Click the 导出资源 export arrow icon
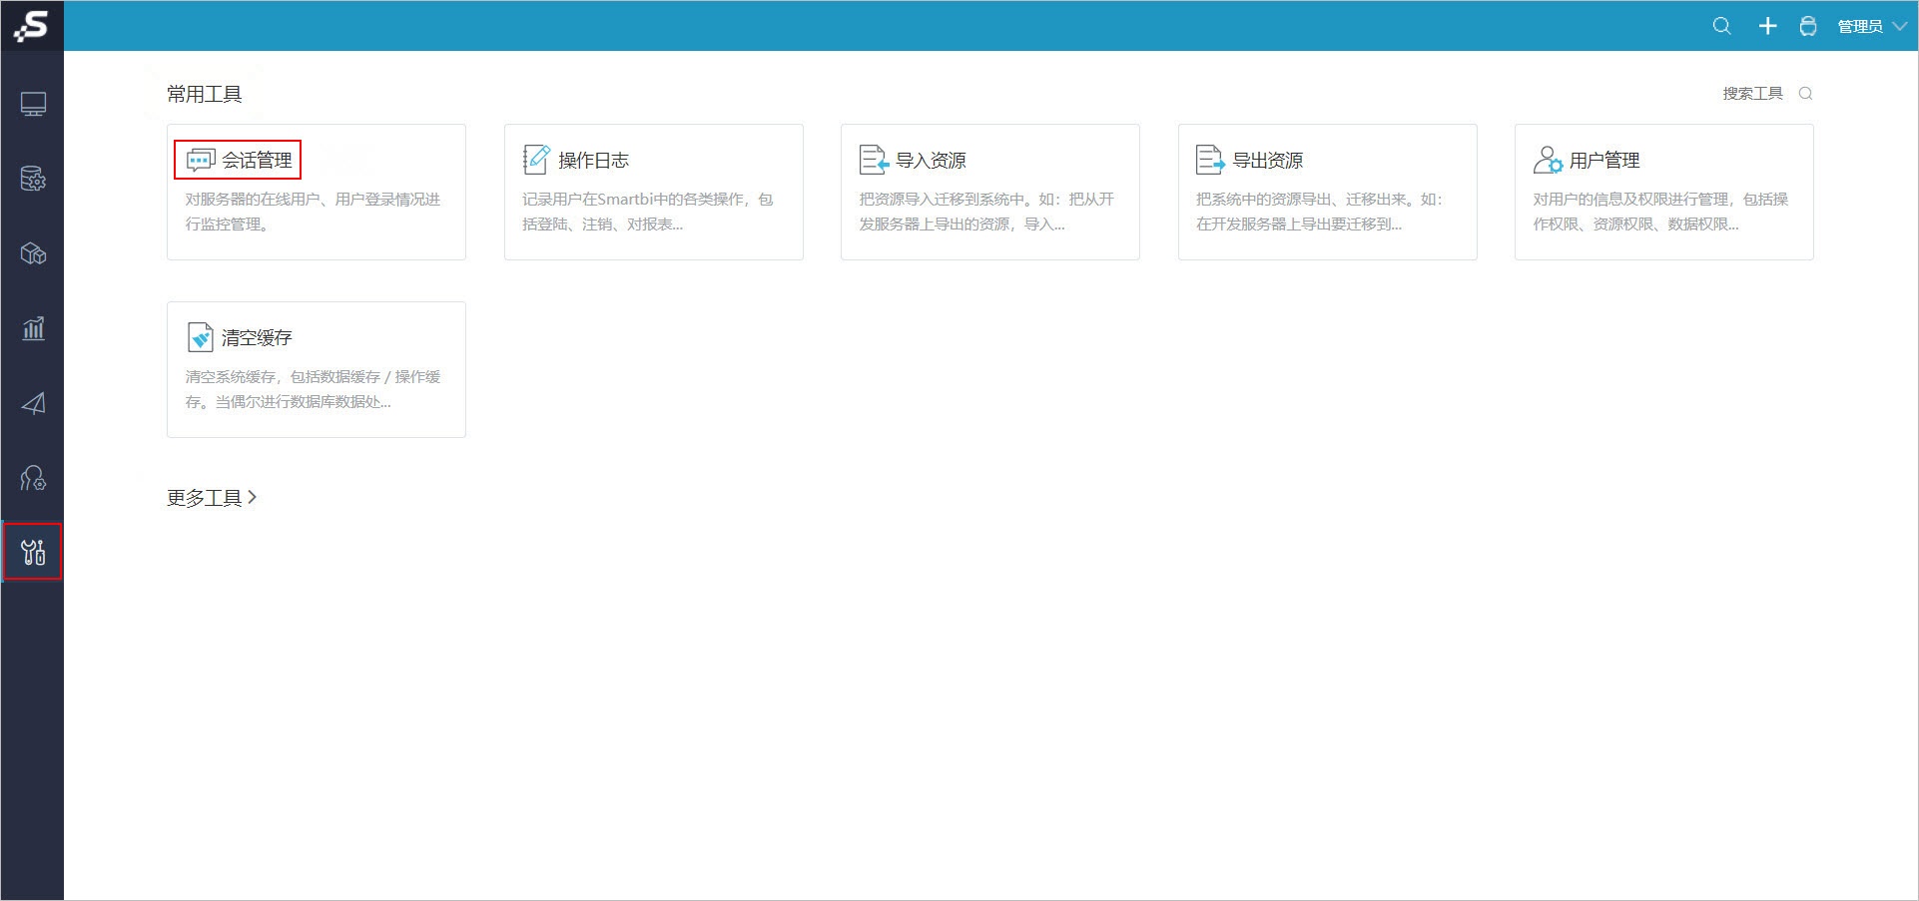 pyautogui.click(x=1210, y=160)
